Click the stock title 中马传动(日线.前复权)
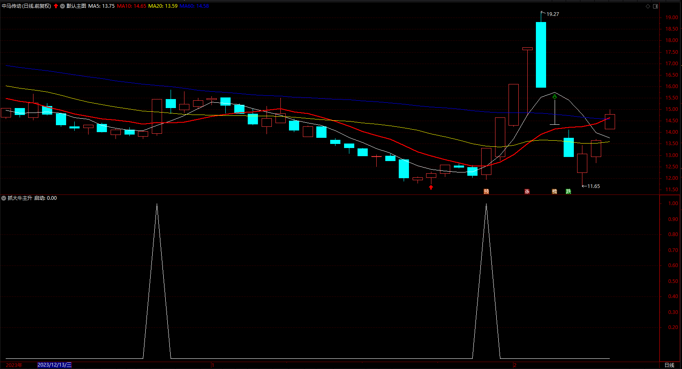The height and width of the screenshot is (369, 682). [x=27, y=6]
